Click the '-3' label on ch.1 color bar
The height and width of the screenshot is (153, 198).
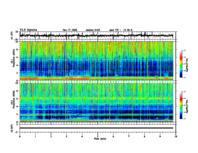tap(184, 50)
